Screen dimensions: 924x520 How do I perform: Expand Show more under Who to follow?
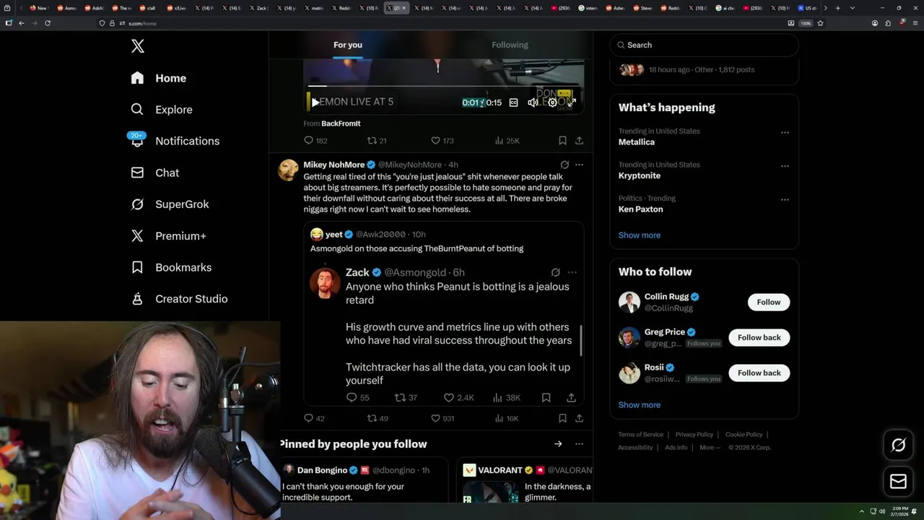point(640,405)
